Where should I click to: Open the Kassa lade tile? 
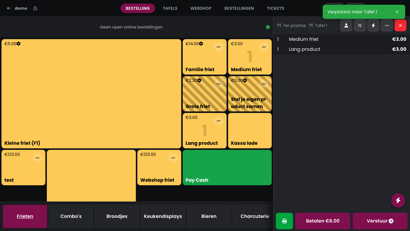pyautogui.click(x=250, y=131)
